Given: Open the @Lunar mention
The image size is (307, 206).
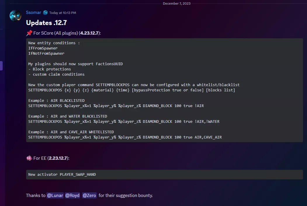Looking at the screenshot, I should tap(55, 196).
